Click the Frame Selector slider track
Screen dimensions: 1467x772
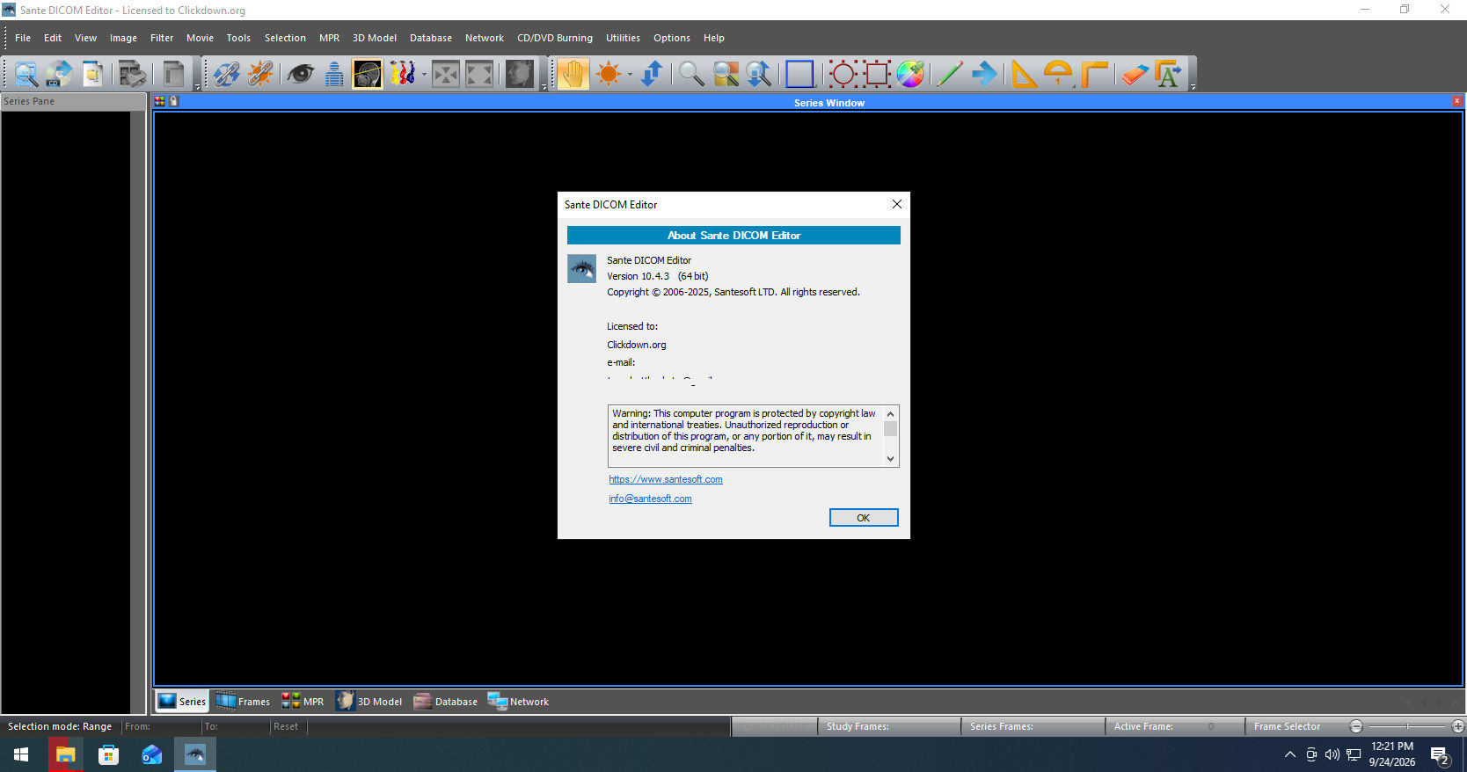(x=1407, y=726)
